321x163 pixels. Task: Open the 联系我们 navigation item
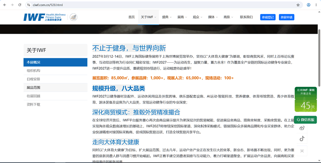pos(246,17)
